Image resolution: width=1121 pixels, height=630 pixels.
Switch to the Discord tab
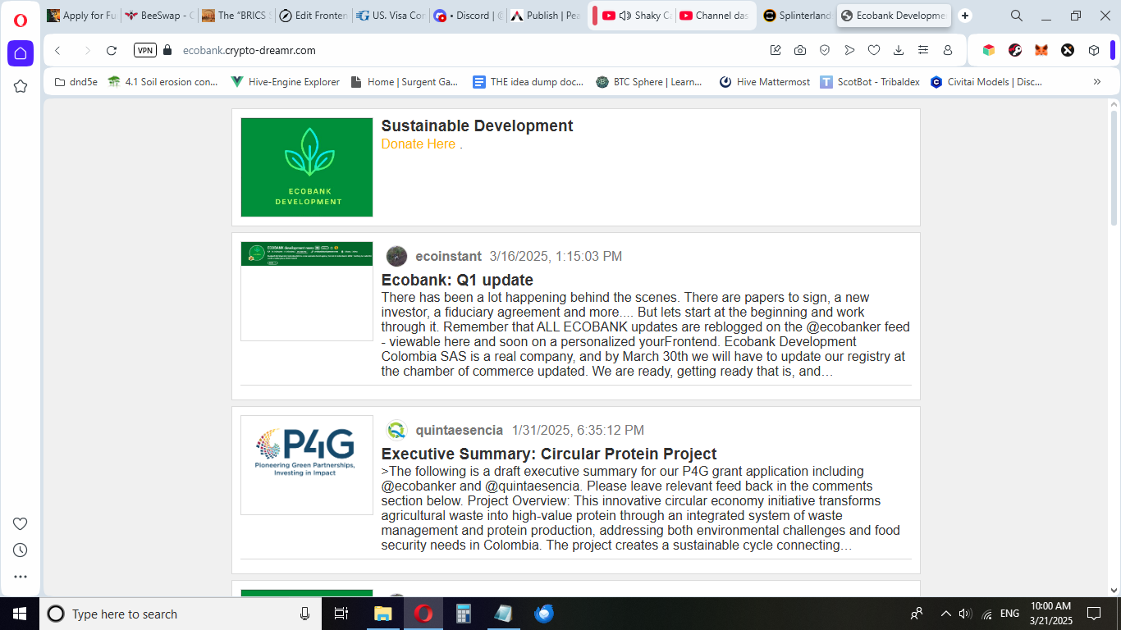pyautogui.click(x=469, y=16)
